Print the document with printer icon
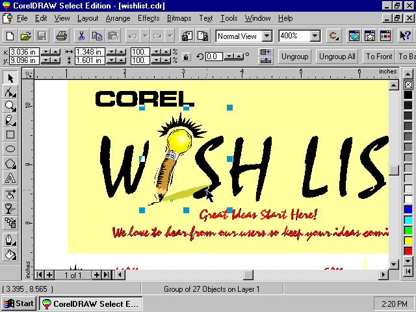Image resolution: width=416 pixels, height=312 pixels. [62, 36]
